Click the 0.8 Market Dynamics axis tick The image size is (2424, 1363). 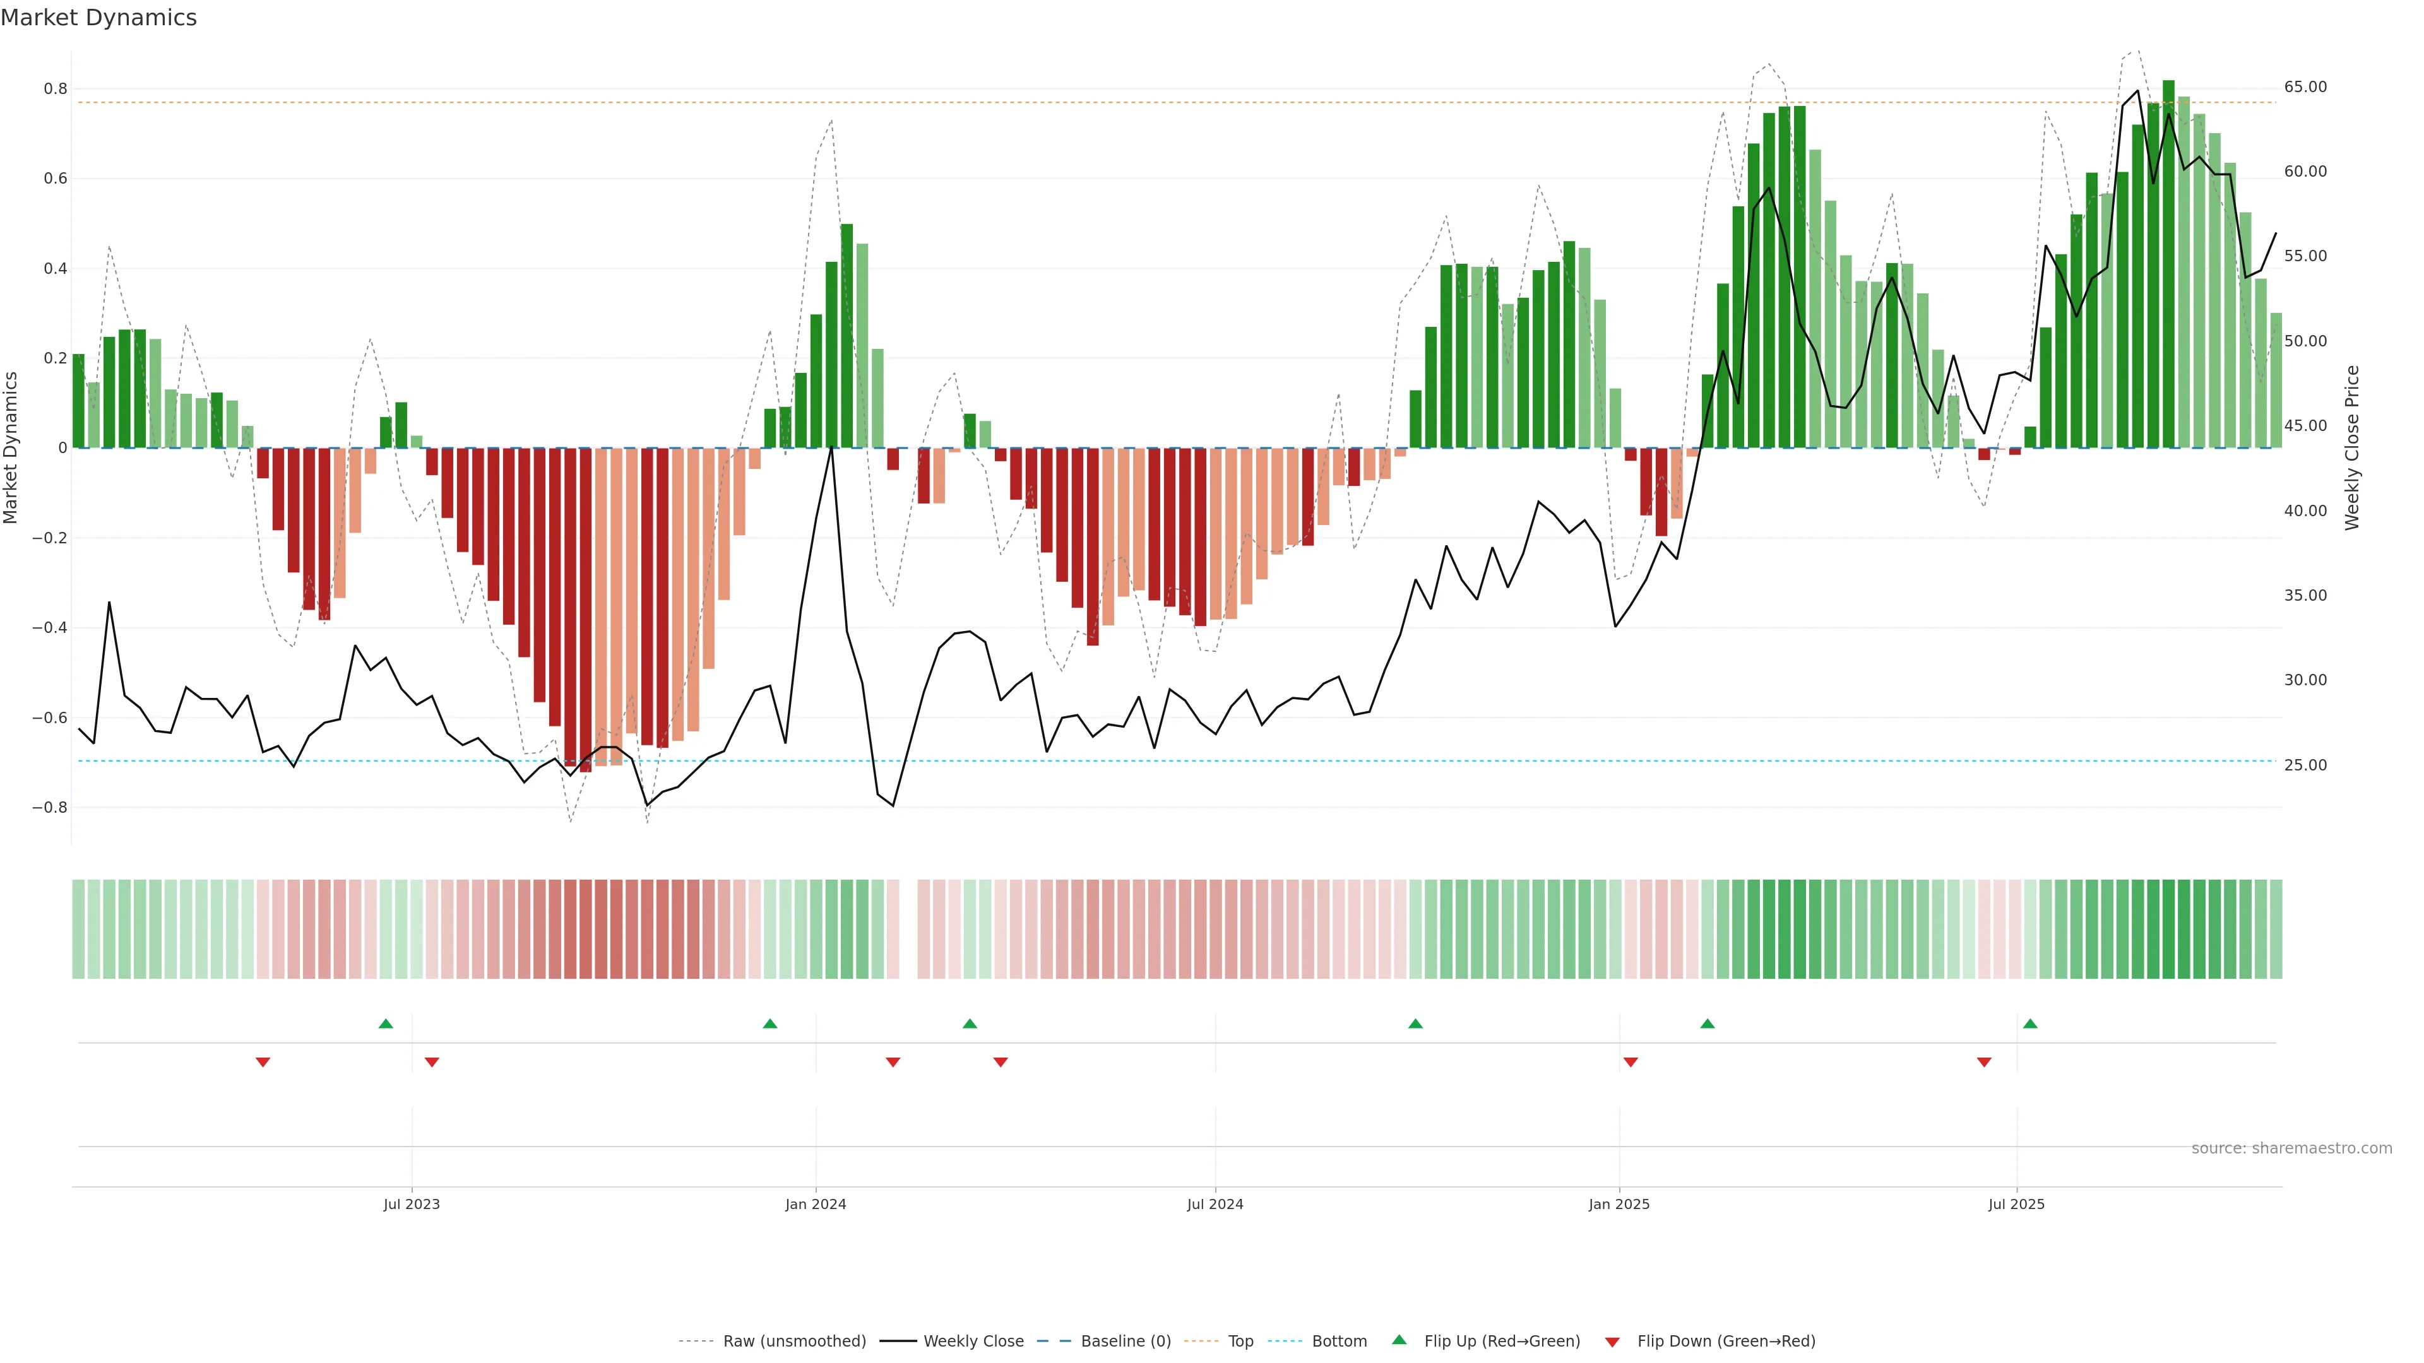click(56, 90)
